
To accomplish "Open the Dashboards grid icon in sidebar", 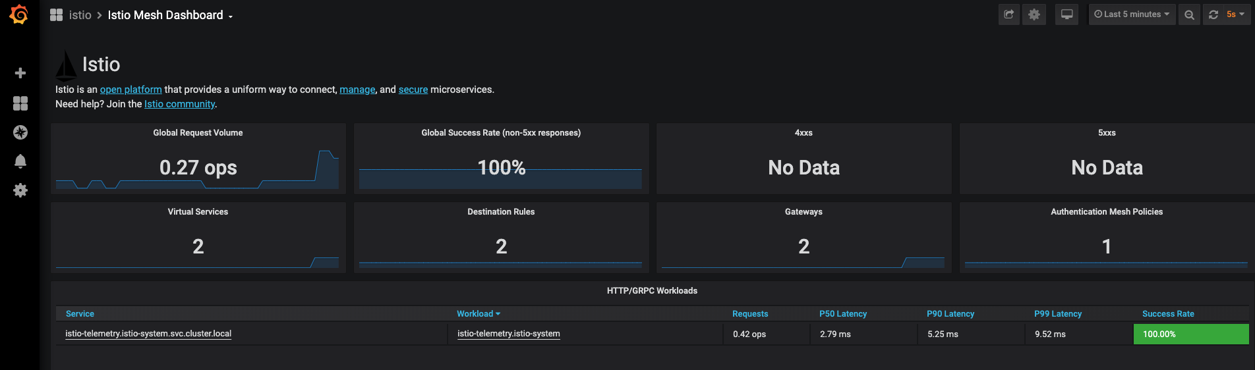I will [20, 103].
